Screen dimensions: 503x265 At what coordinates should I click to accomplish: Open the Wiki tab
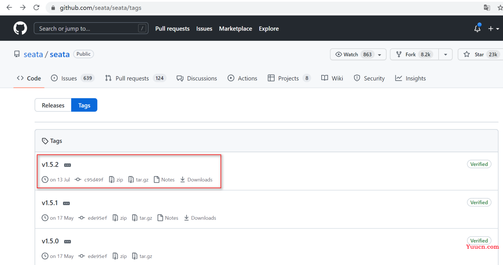tap(332, 78)
